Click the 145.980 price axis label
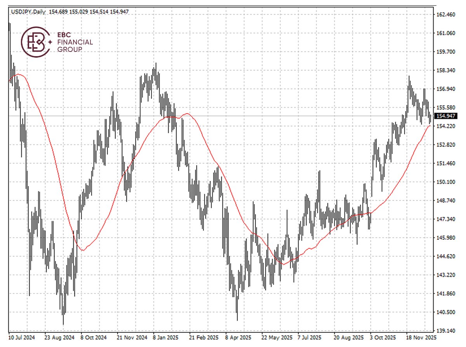The image size is (466, 347). tap(446, 238)
